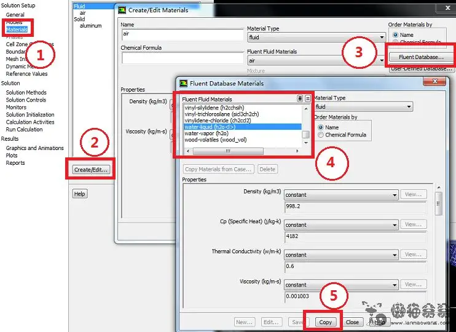This screenshot has width=456, height=332.
Task: Open Reports in navigation tree
Action: (x=15, y=163)
